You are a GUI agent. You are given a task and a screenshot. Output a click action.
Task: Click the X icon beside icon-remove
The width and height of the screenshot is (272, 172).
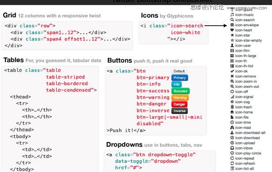point(232,76)
